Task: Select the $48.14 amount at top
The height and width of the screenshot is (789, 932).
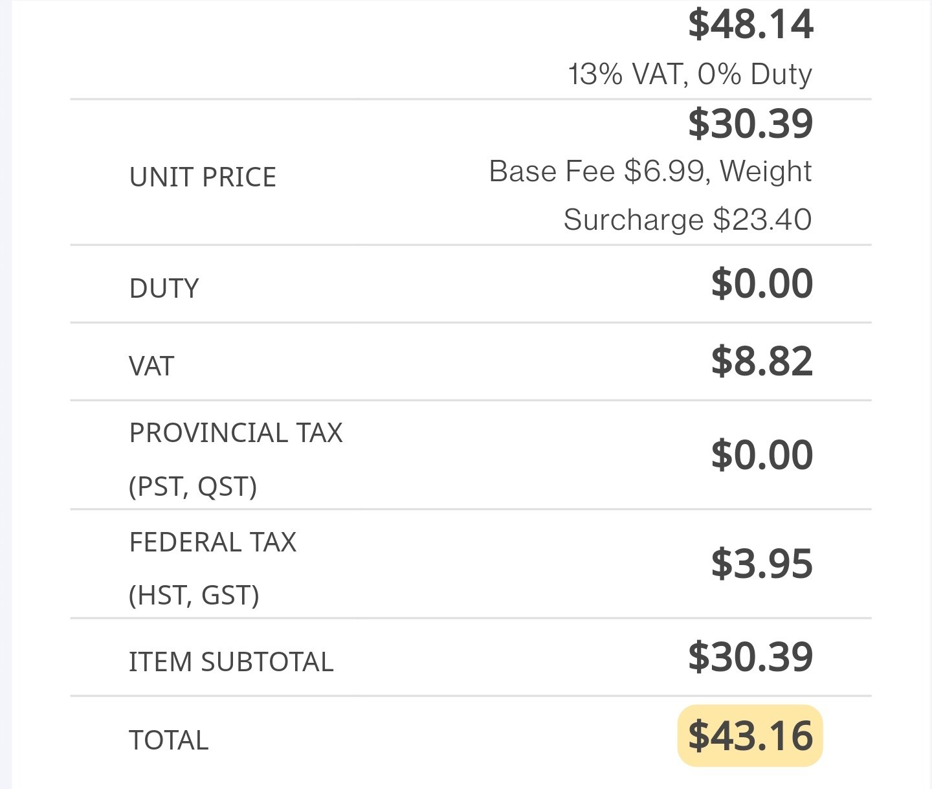Action: [x=750, y=25]
